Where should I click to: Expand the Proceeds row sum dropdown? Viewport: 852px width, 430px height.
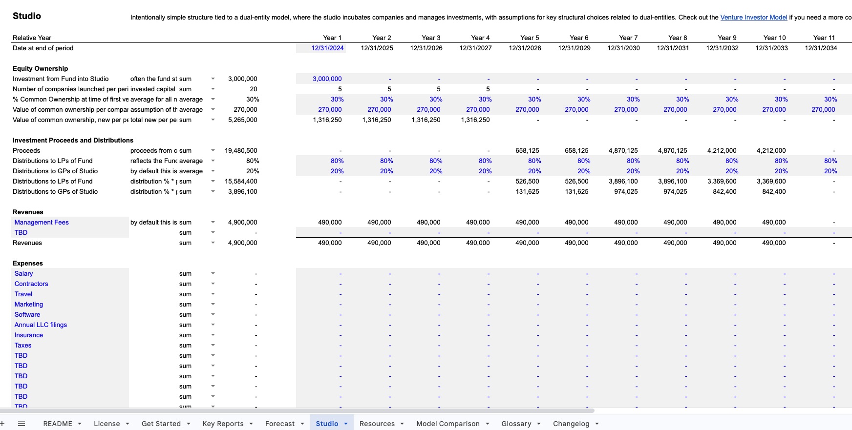tap(213, 150)
